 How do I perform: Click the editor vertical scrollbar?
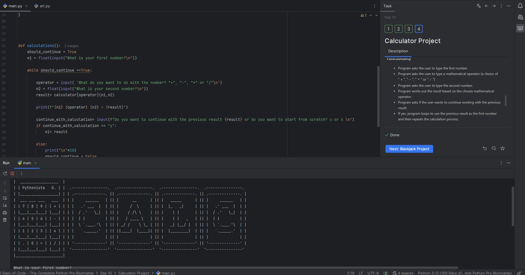[379, 96]
